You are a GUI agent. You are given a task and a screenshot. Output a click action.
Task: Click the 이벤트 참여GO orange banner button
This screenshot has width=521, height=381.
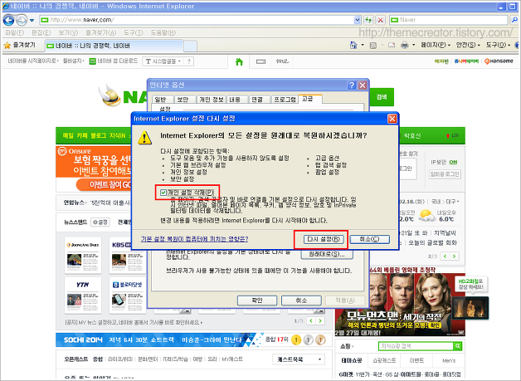[x=105, y=184]
